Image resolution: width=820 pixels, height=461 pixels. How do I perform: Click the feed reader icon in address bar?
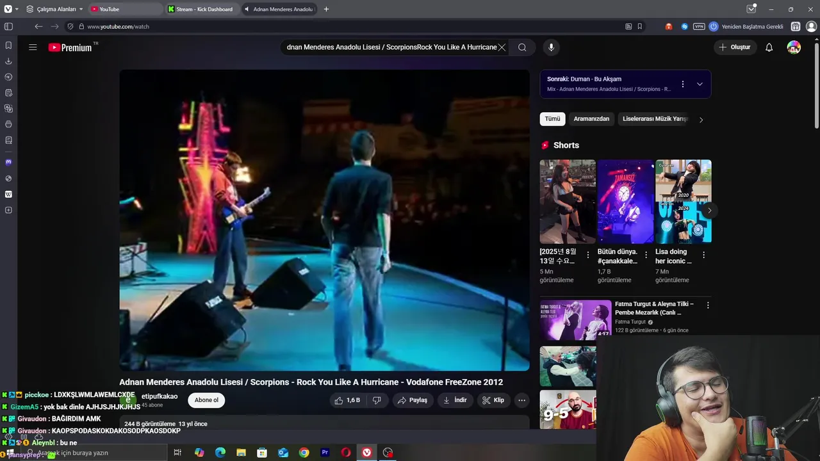pyautogui.click(x=628, y=26)
